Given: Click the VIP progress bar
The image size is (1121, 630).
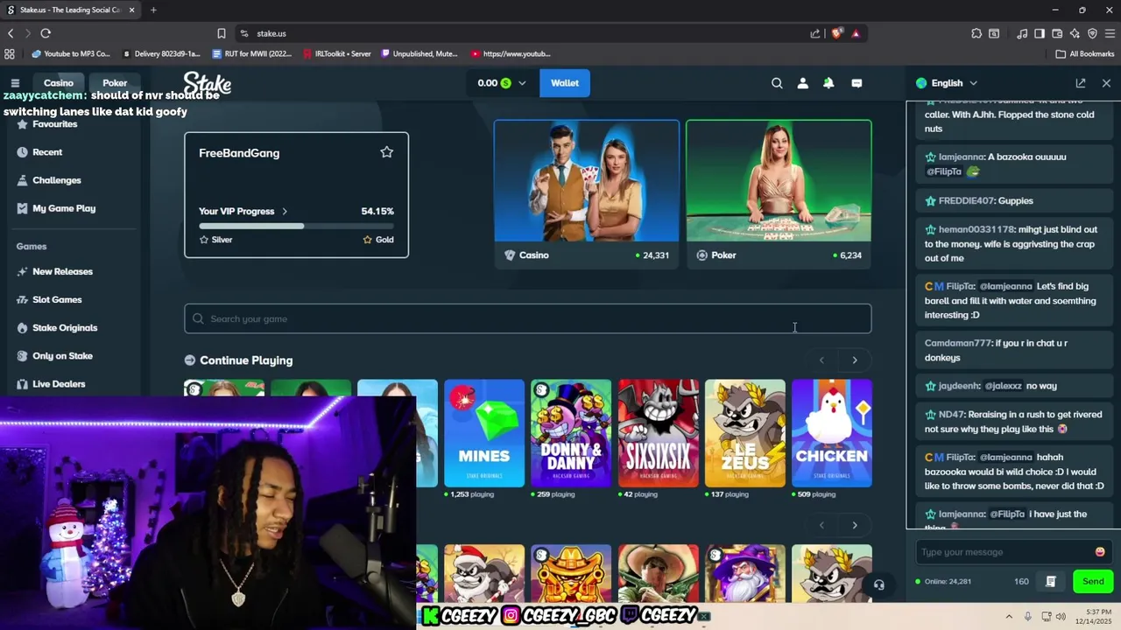Looking at the screenshot, I should pyautogui.click(x=296, y=226).
